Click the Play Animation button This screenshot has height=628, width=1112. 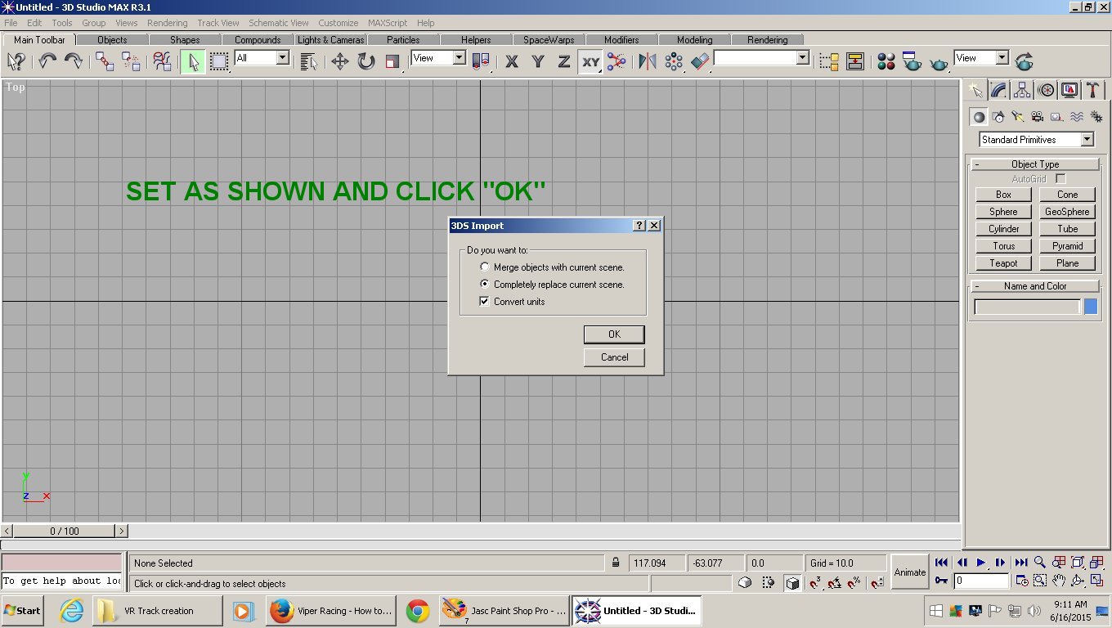coord(981,563)
